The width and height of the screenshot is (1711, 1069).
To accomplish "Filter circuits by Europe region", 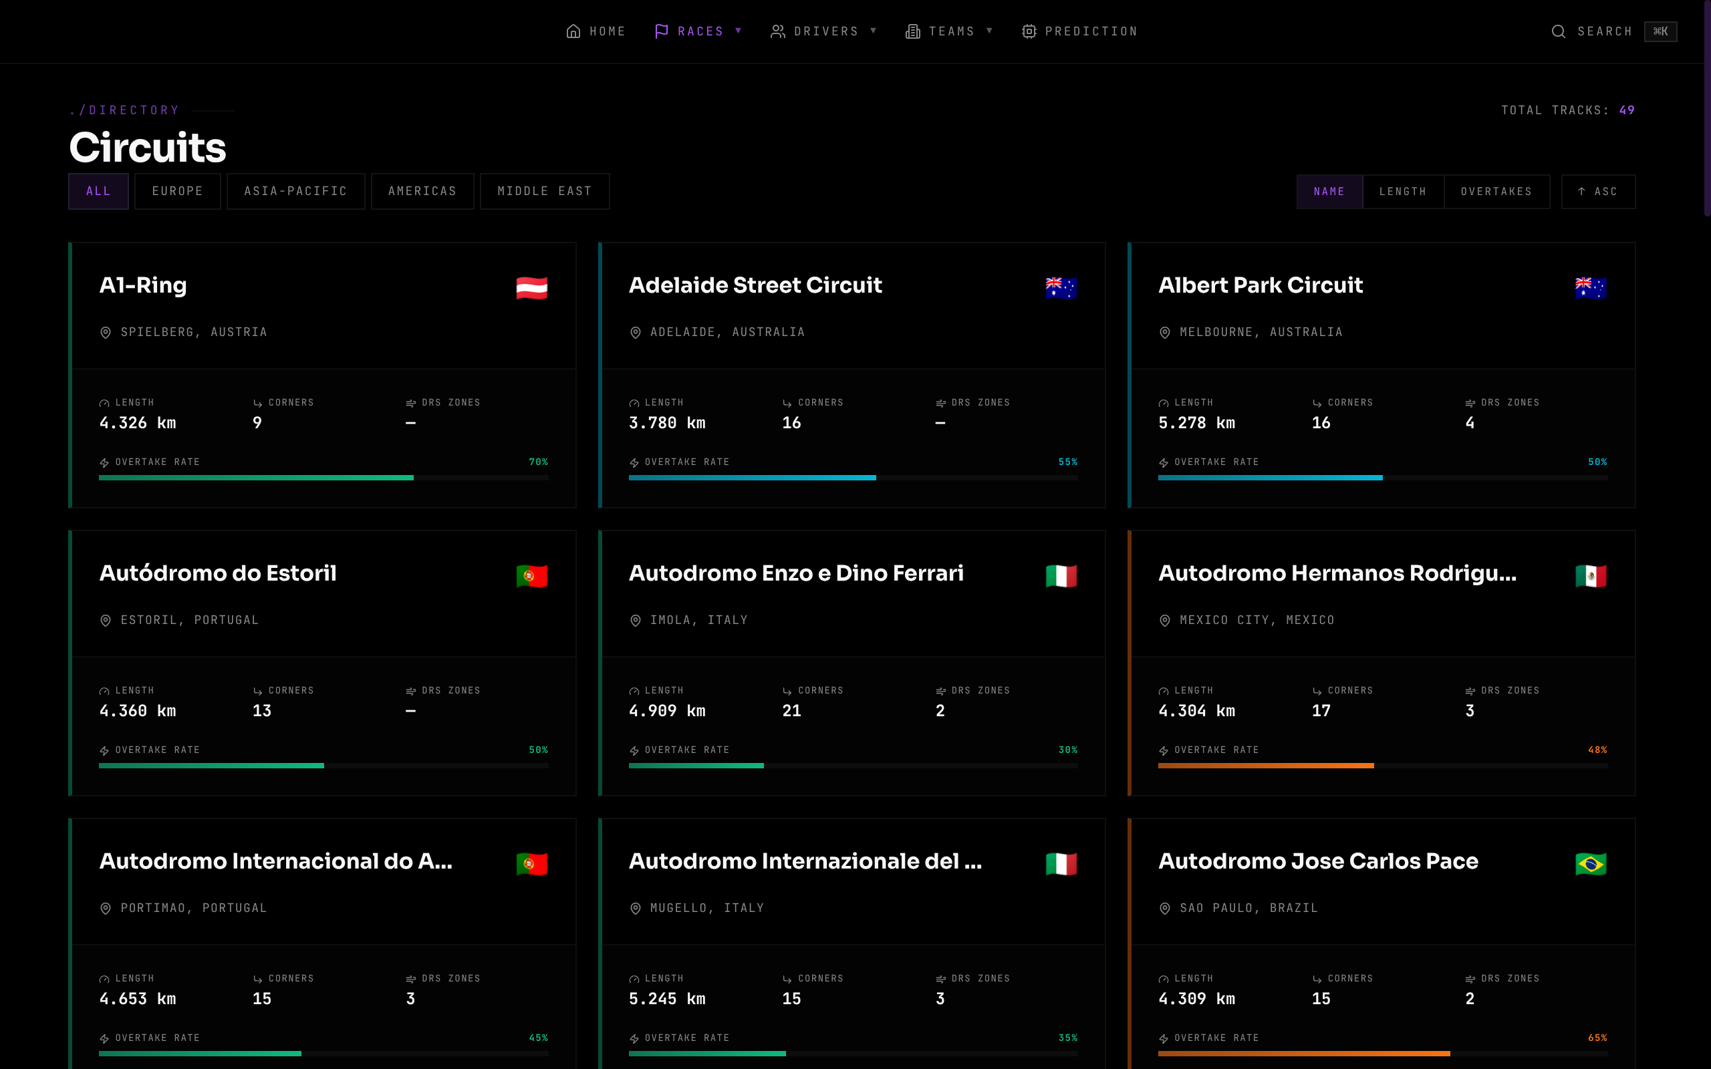I will [178, 192].
